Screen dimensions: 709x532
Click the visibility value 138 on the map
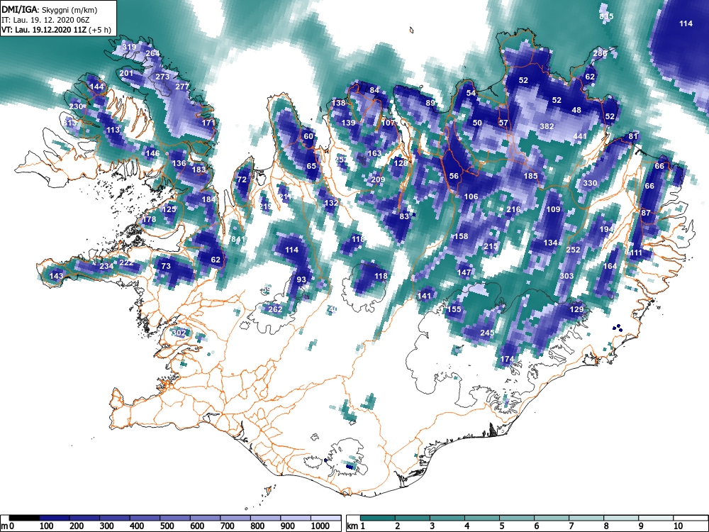point(338,103)
